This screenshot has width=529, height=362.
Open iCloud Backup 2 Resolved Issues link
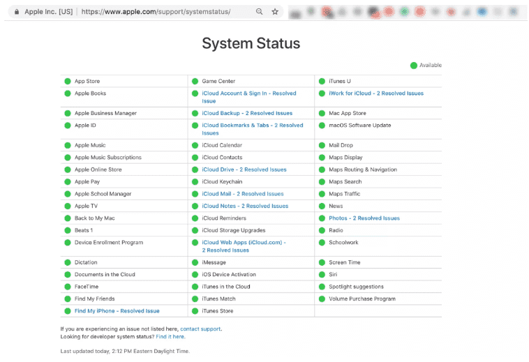point(247,113)
